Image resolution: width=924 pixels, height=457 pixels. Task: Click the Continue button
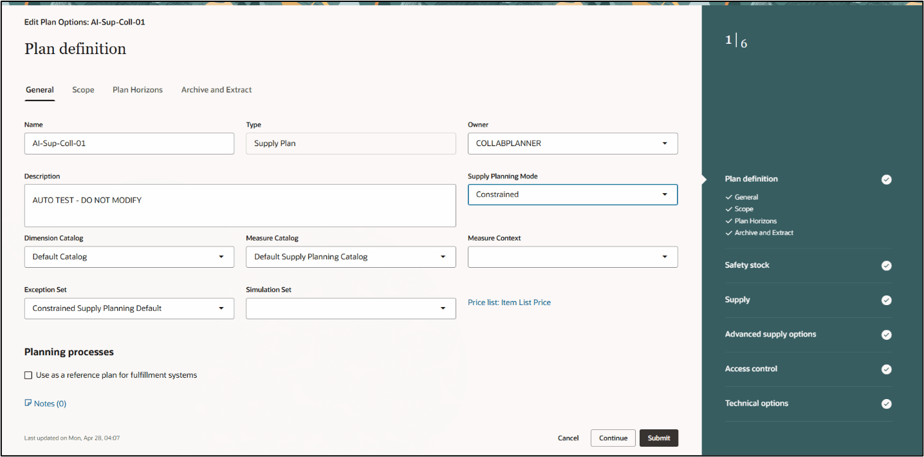pyautogui.click(x=613, y=438)
